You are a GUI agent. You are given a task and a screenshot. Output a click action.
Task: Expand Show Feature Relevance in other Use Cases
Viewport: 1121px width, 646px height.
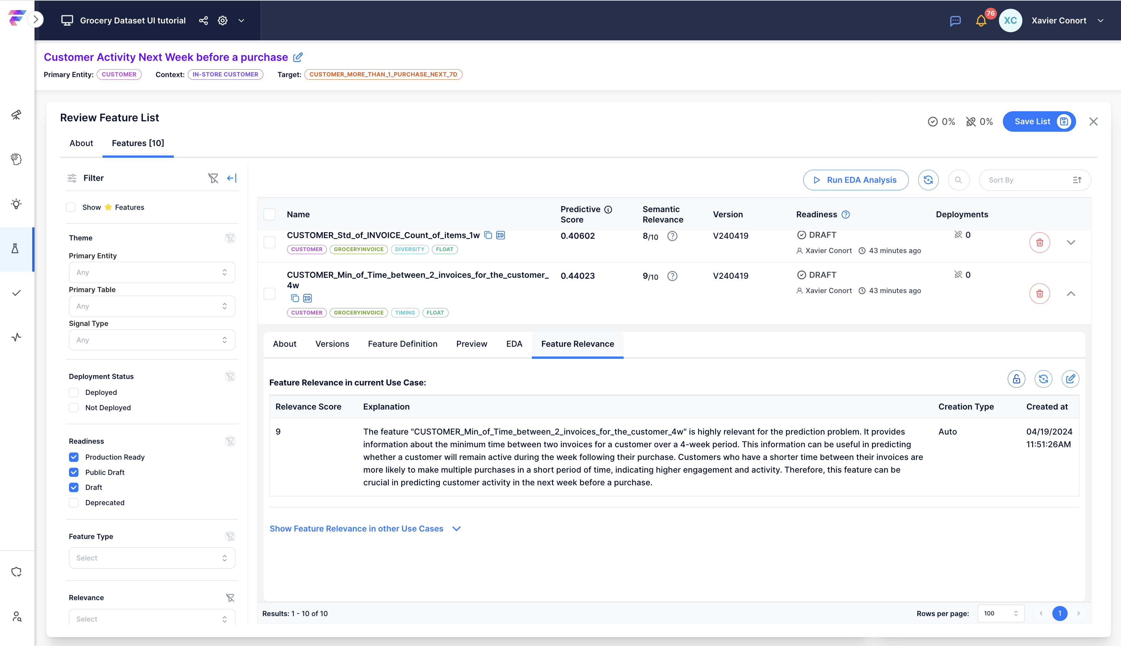click(366, 529)
